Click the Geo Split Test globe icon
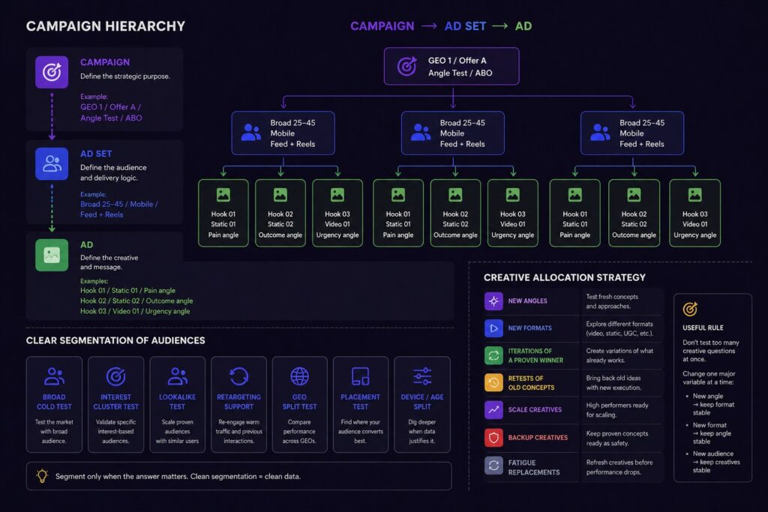 [299, 376]
